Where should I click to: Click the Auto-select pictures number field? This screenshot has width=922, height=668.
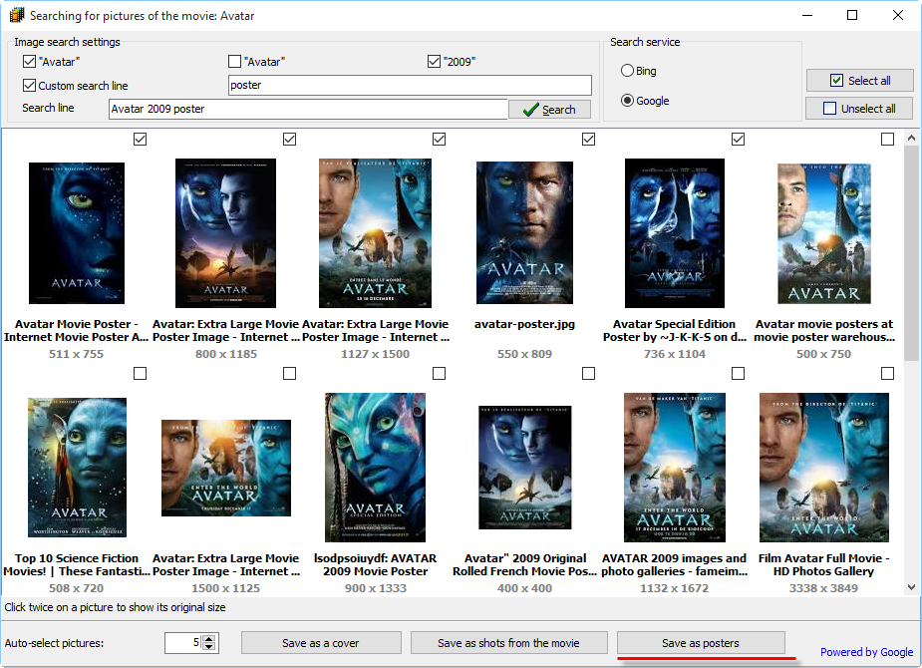click(x=183, y=643)
